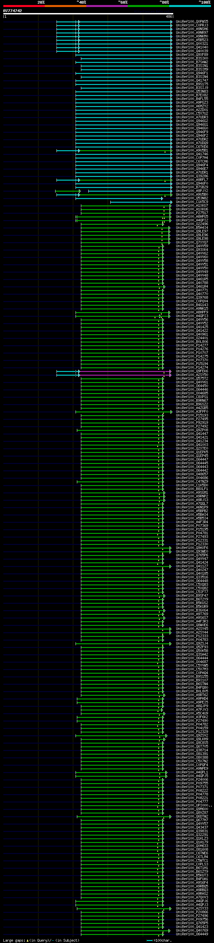Open hit UniRef100_Q9XF89
Screen dimensions: 214x943
coord(192,55)
